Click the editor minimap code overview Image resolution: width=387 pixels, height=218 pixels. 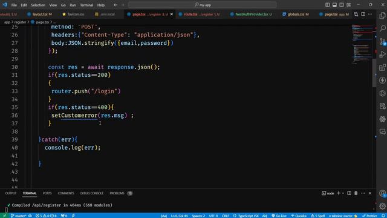pyautogui.click(x=362, y=44)
